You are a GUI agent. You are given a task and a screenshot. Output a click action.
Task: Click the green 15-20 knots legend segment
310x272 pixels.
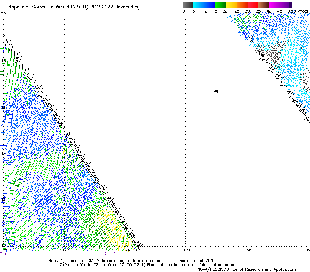coord(220,5)
